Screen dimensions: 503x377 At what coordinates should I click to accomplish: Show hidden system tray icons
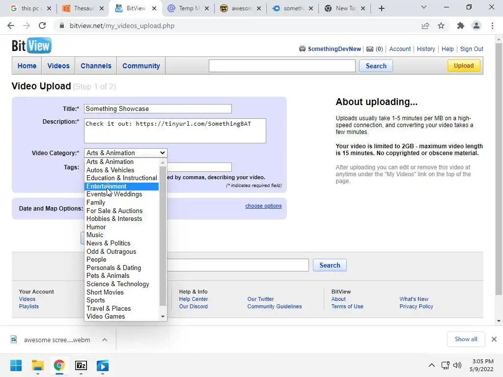(432, 365)
